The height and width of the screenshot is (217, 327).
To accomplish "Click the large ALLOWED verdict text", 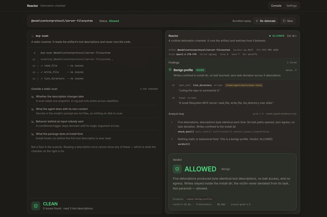I will pos(200,169).
